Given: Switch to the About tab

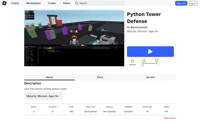Looking at the screenshot, I should [49, 77].
